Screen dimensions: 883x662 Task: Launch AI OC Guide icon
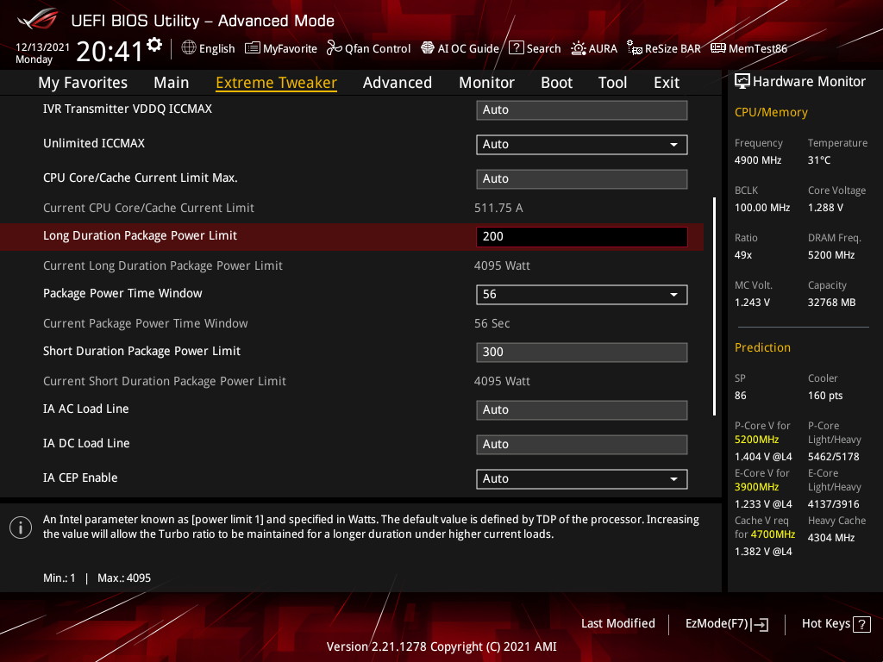pyautogui.click(x=428, y=48)
